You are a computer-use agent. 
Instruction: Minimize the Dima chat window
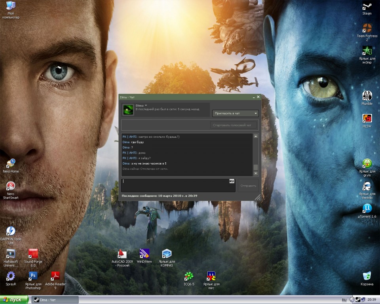click(x=254, y=97)
